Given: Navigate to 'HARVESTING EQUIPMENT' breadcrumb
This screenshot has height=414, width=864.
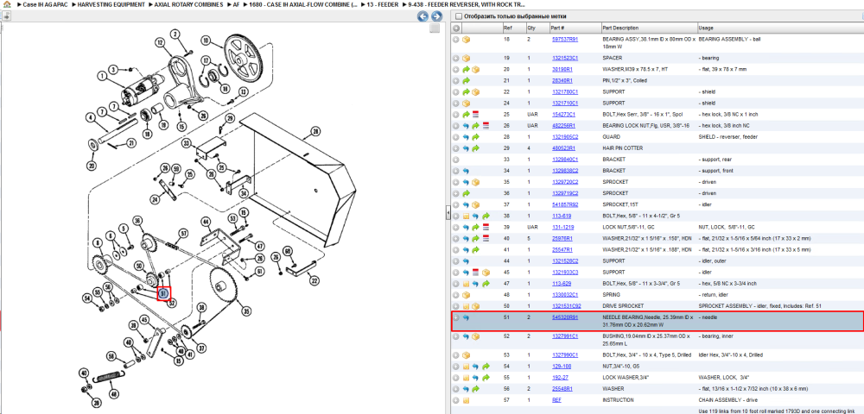Looking at the screenshot, I should [111, 4].
